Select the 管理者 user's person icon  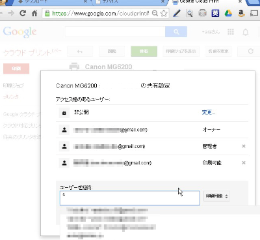click(x=64, y=146)
